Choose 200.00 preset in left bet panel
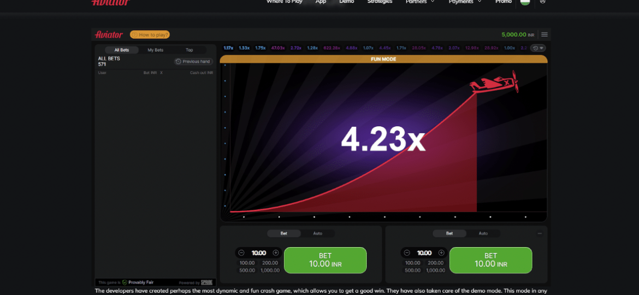 coord(270,263)
